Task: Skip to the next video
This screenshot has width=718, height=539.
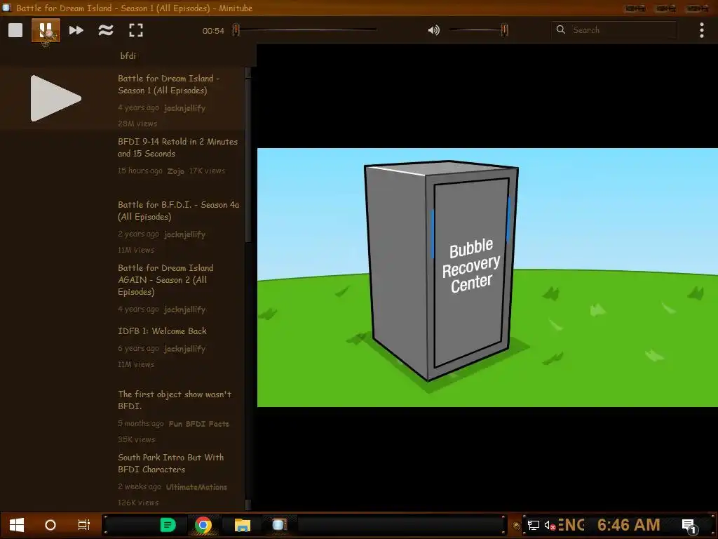Action: (76, 30)
